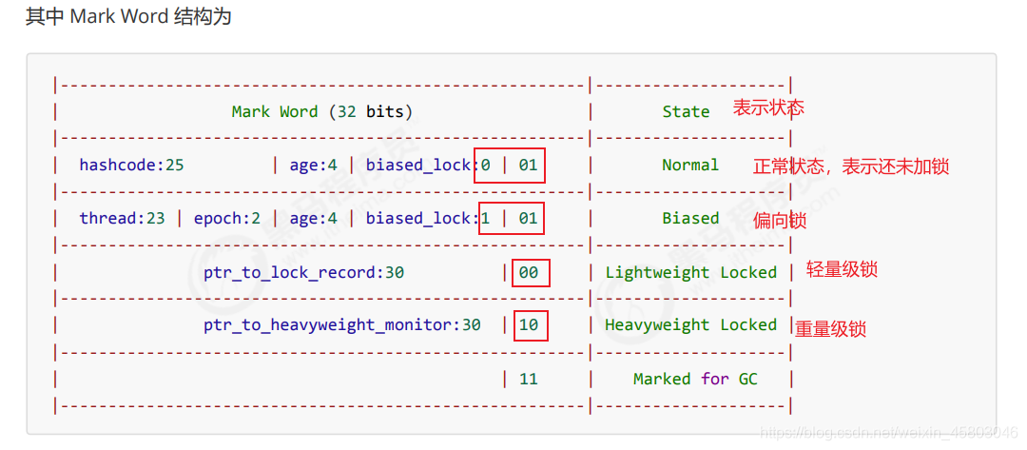Select 'thread:23' in the Biased row
Image resolution: width=1027 pixels, height=450 pixels.
pos(122,218)
